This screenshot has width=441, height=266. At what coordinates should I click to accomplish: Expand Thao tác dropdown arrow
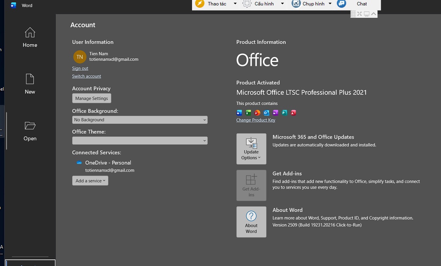click(x=235, y=3)
